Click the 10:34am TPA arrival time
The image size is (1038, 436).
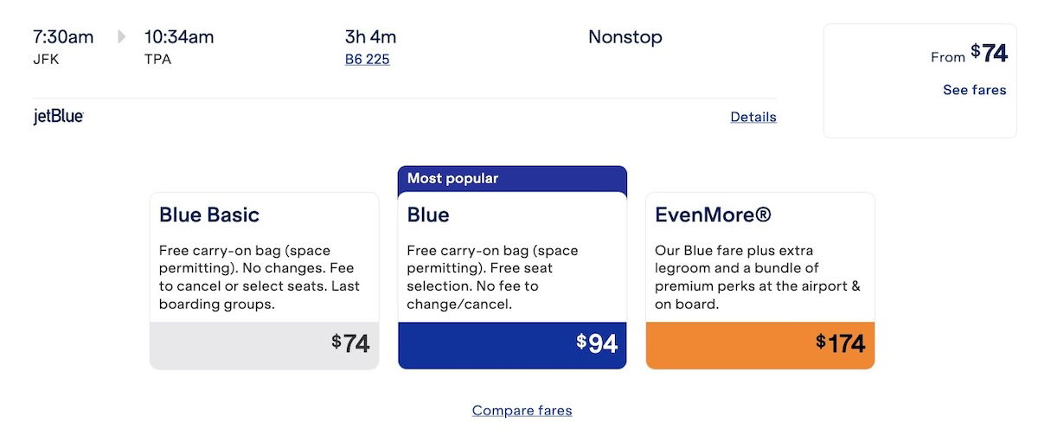179,48
